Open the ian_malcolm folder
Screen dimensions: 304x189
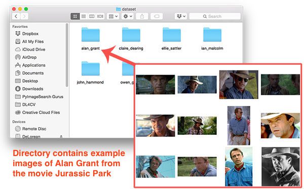tap(212, 34)
